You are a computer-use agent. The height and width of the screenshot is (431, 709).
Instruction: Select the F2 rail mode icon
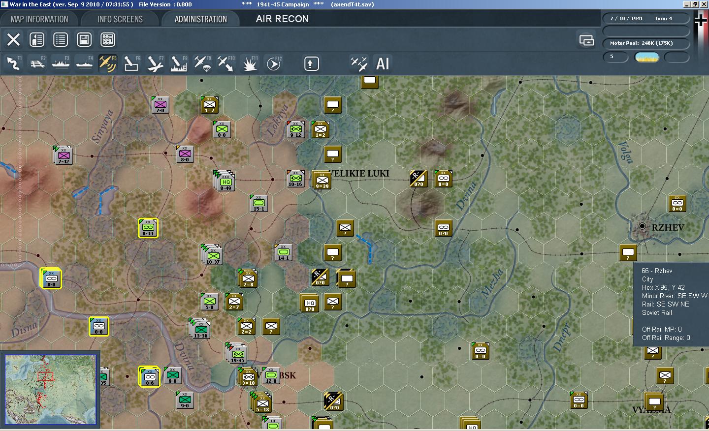coord(37,63)
